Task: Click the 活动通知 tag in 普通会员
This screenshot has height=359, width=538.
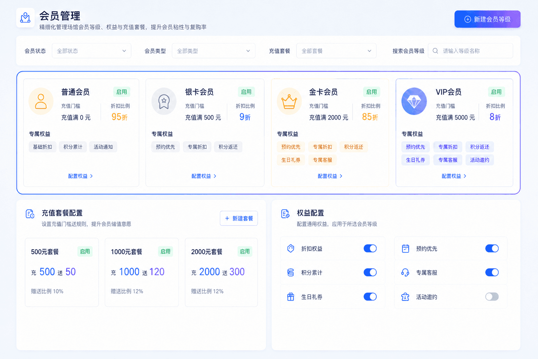Action: tap(103, 147)
